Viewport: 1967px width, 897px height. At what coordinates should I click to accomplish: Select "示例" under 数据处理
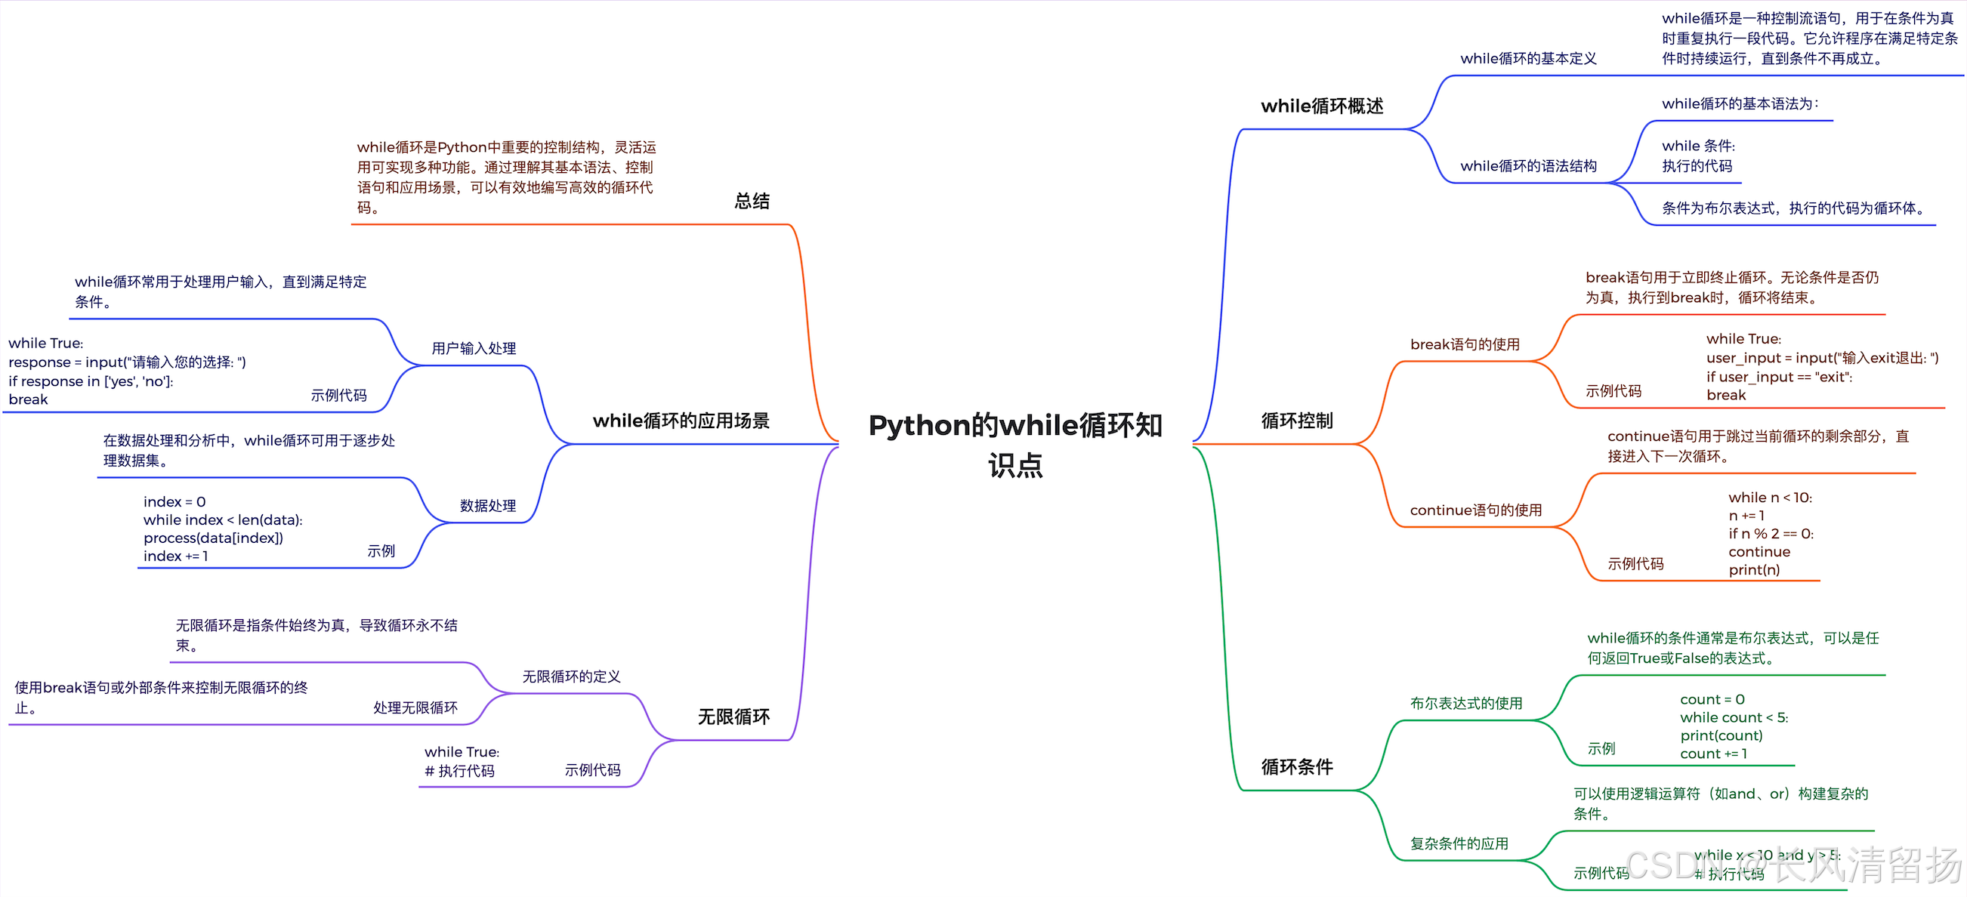point(380,551)
